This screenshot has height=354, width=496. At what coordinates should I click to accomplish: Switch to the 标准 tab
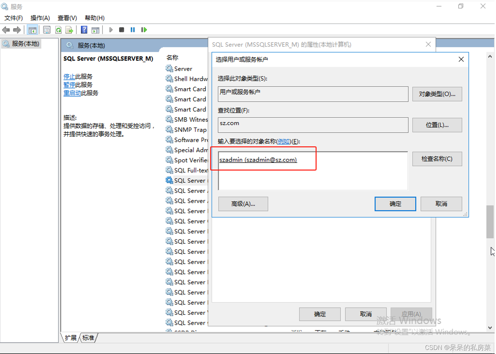coord(88,338)
